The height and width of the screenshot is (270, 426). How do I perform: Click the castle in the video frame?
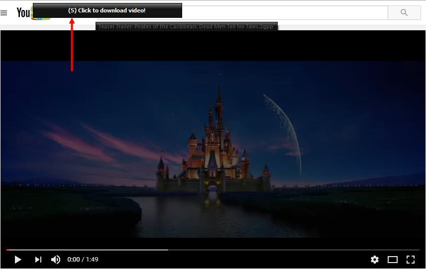pos(214,149)
